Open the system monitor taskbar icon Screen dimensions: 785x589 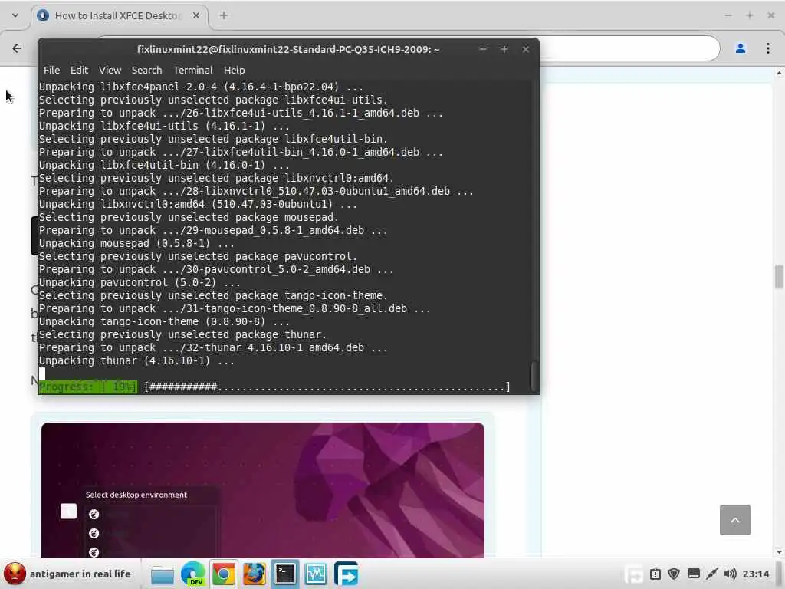(315, 574)
